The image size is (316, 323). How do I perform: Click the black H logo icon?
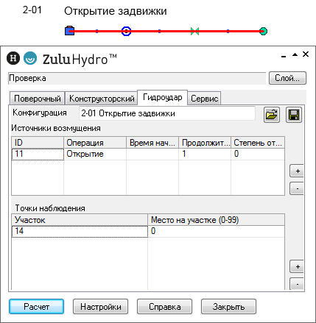tap(13, 58)
